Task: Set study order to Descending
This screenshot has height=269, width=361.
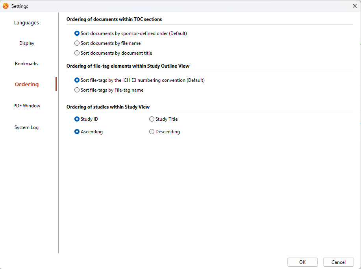Action: coord(165,132)
